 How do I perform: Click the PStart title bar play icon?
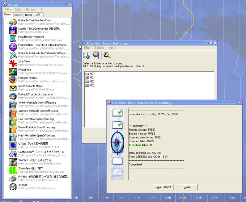tap(5, 5)
